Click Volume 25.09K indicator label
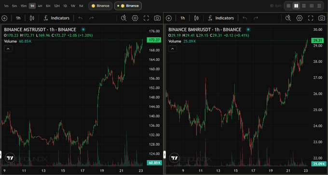 182,41
